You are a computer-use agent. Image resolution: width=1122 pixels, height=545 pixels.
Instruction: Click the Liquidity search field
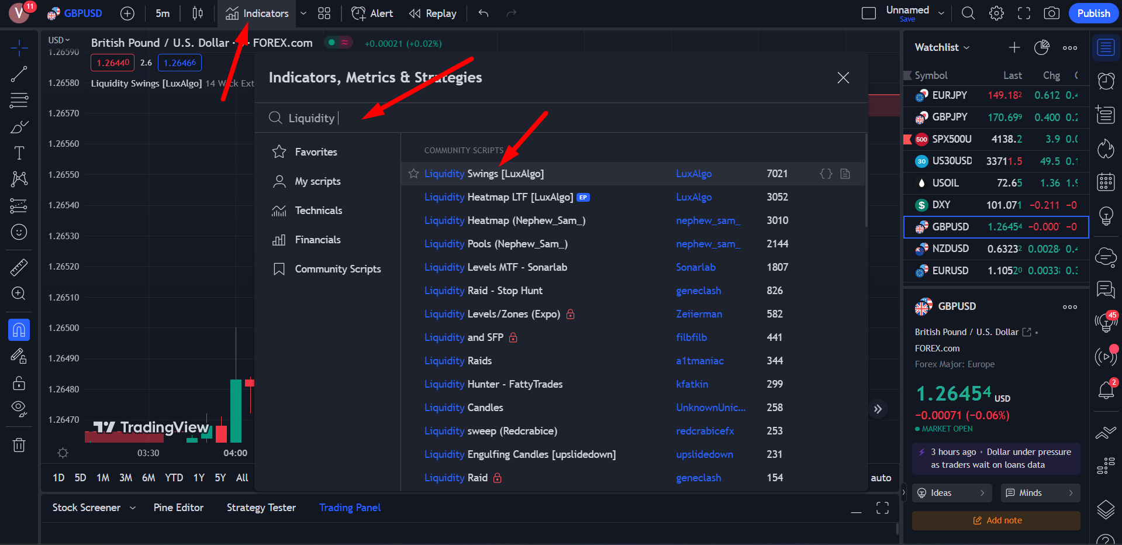[x=561, y=118]
